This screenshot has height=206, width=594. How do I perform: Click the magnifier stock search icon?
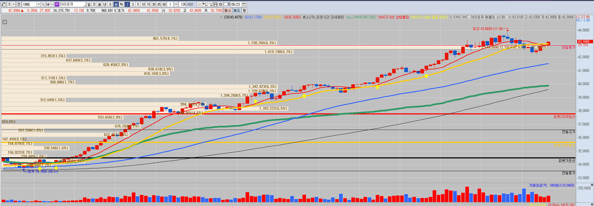click(x=43, y=4)
